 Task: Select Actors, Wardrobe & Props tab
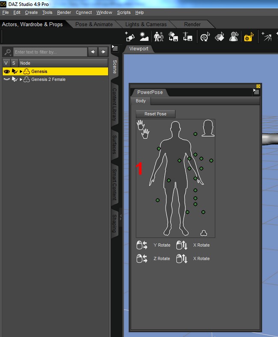point(32,24)
